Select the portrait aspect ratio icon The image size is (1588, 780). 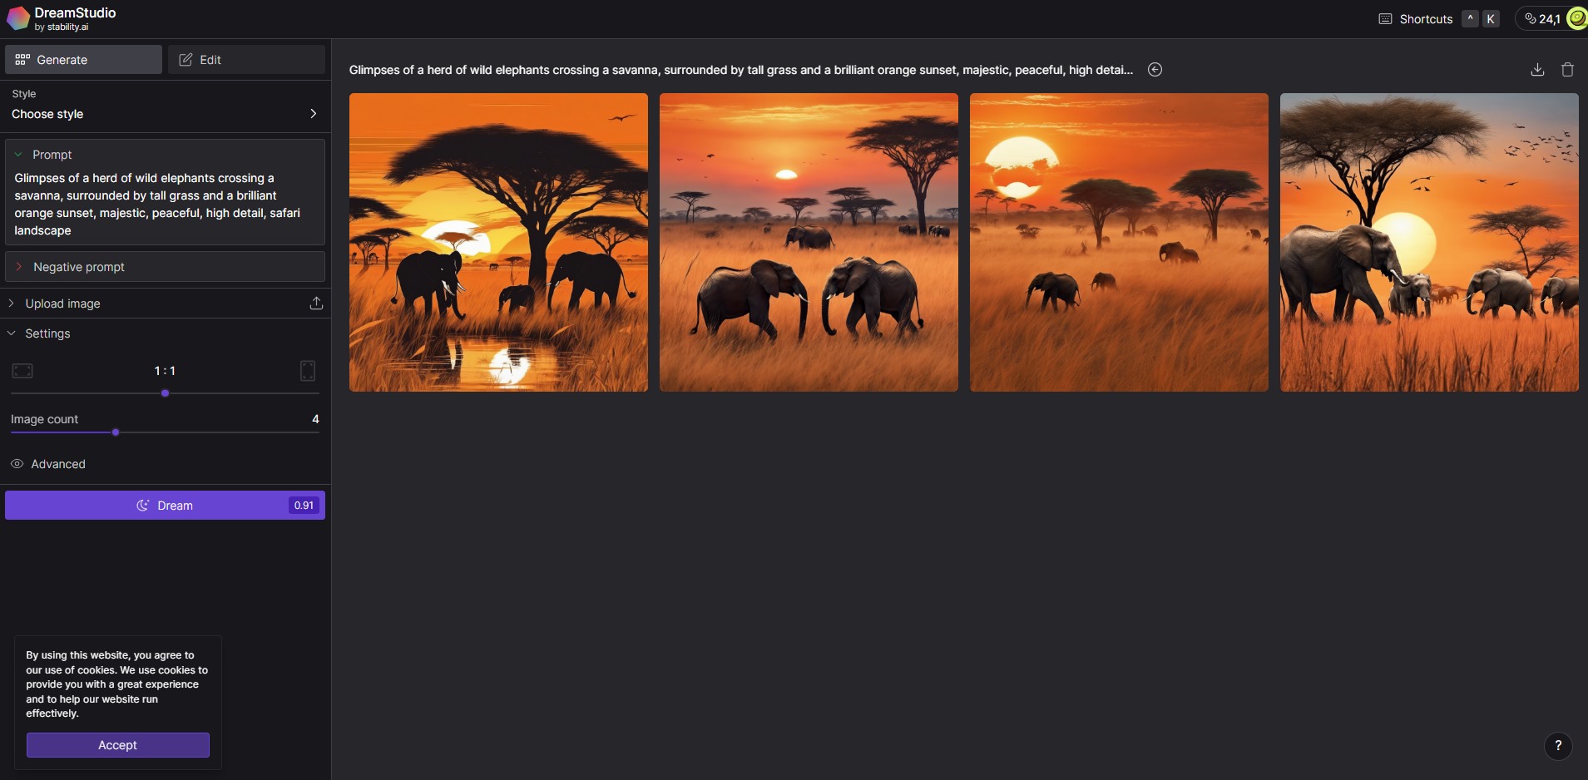[x=308, y=371]
